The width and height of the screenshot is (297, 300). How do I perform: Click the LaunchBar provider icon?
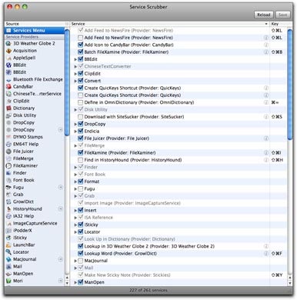point(8,245)
